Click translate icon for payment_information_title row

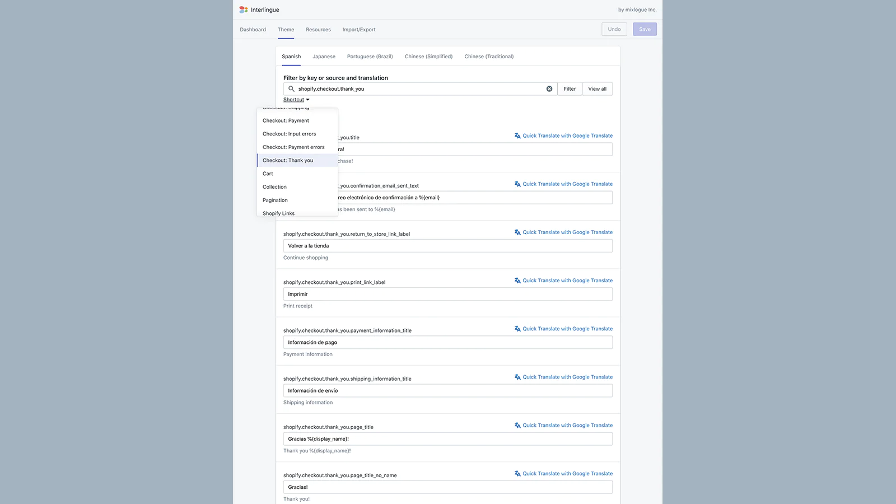(517, 329)
